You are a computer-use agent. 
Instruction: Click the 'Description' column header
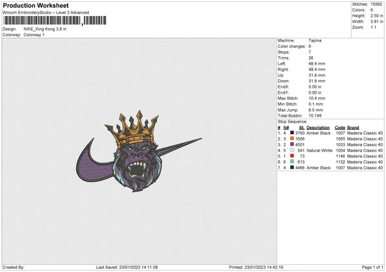pos(318,128)
